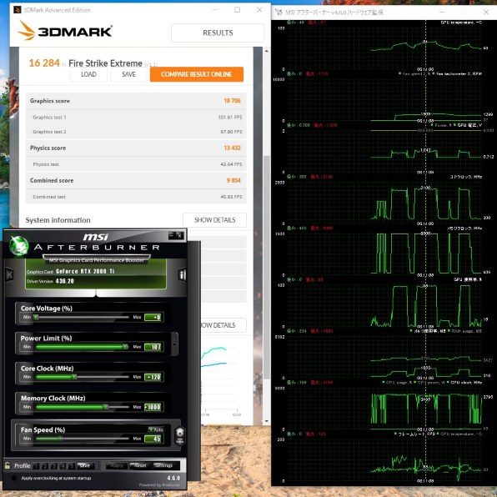Click the MSI hardware monitor title bar icon
497x497 pixels.
coord(279,12)
